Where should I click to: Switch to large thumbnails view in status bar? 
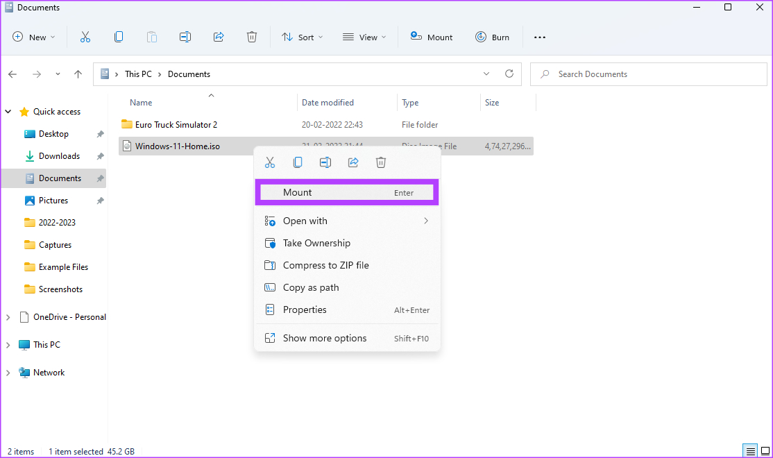[x=765, y=450]
